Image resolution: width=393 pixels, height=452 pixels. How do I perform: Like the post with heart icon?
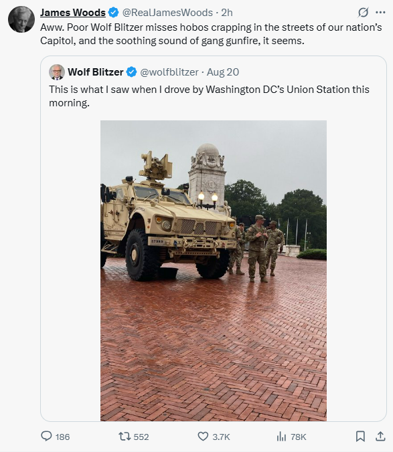click(203, 436)
